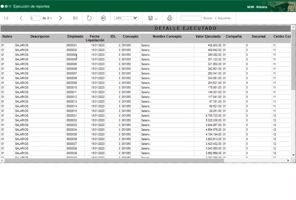Click cost center 12 in employee 0000037 row

point(274,144)
